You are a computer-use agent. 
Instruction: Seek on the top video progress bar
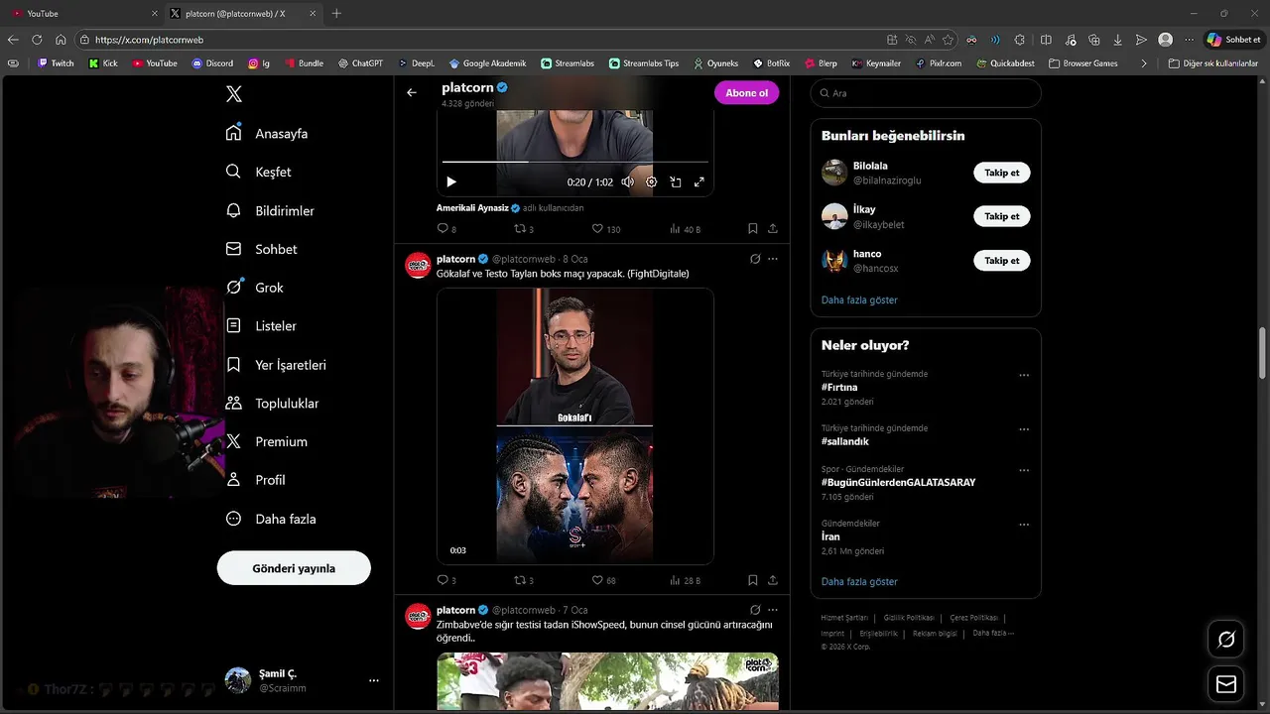575,162
